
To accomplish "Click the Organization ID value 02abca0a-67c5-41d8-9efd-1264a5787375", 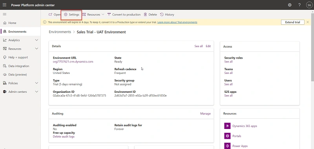I will [80, 96].
